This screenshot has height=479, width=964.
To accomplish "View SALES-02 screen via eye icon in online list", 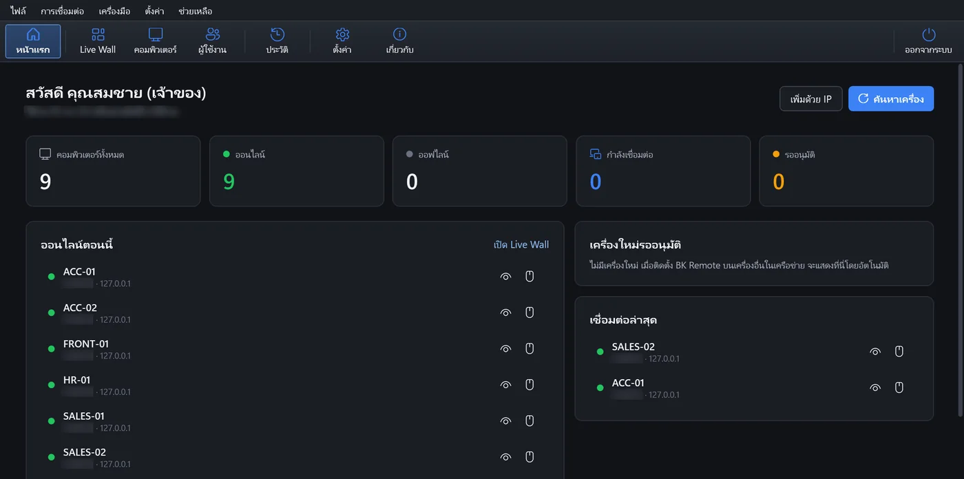I will pyautogui.click(x=506, y=457).
